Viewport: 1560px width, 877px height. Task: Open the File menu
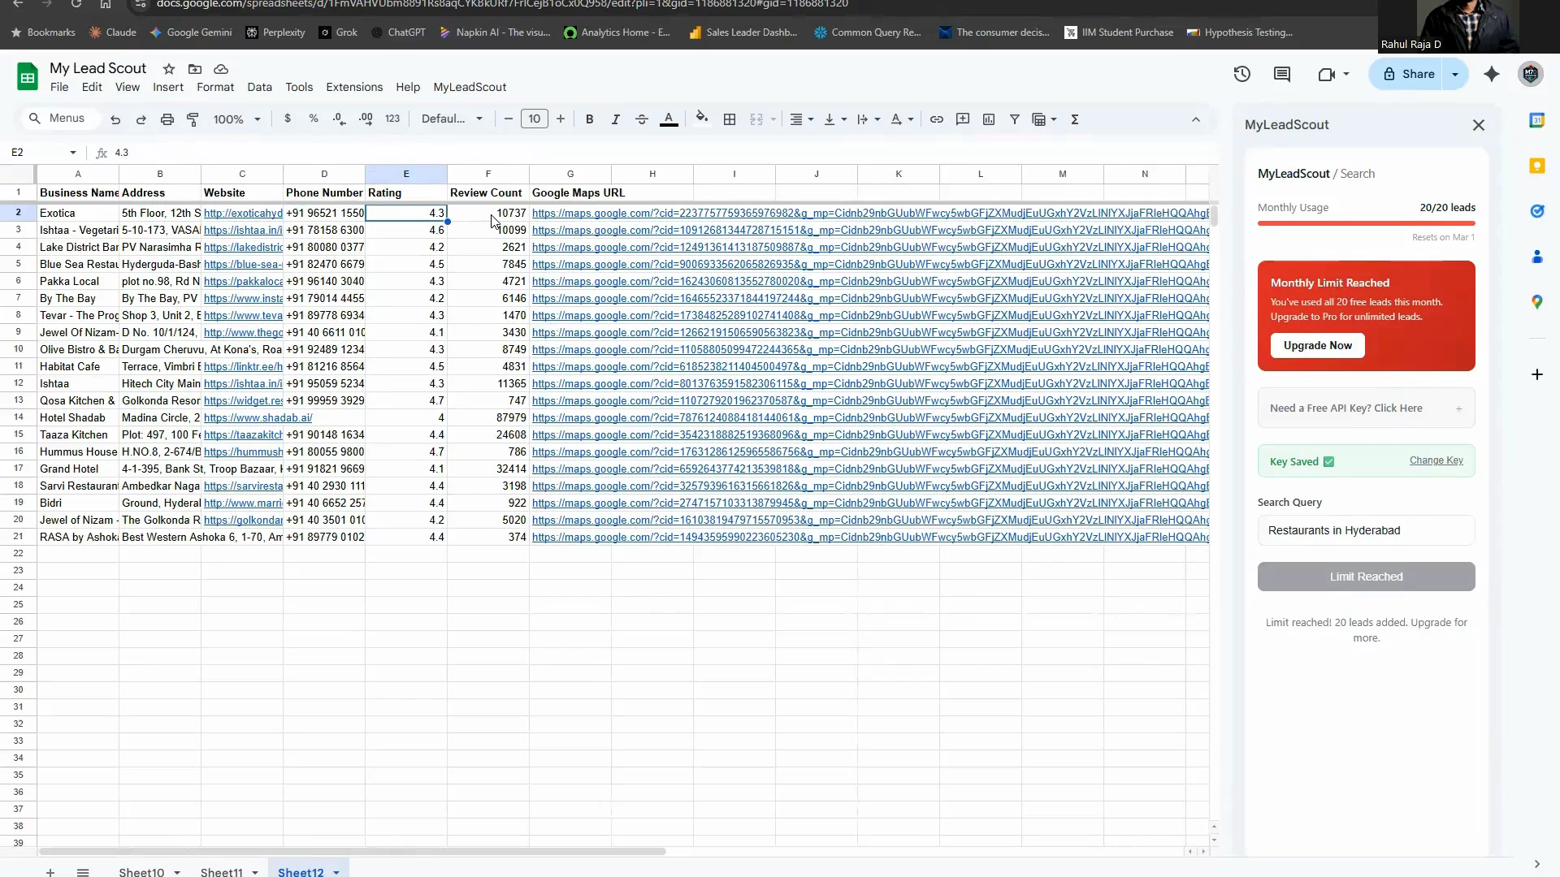pyautogui.click(x=59, y=87)
